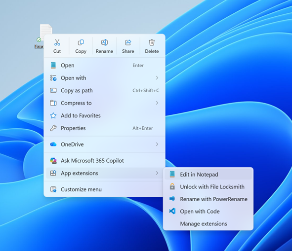The width and height of the screenshot is (292, 251).
Task: Expand the OneDrive submenu chevron
Action: tap(157, 144)
